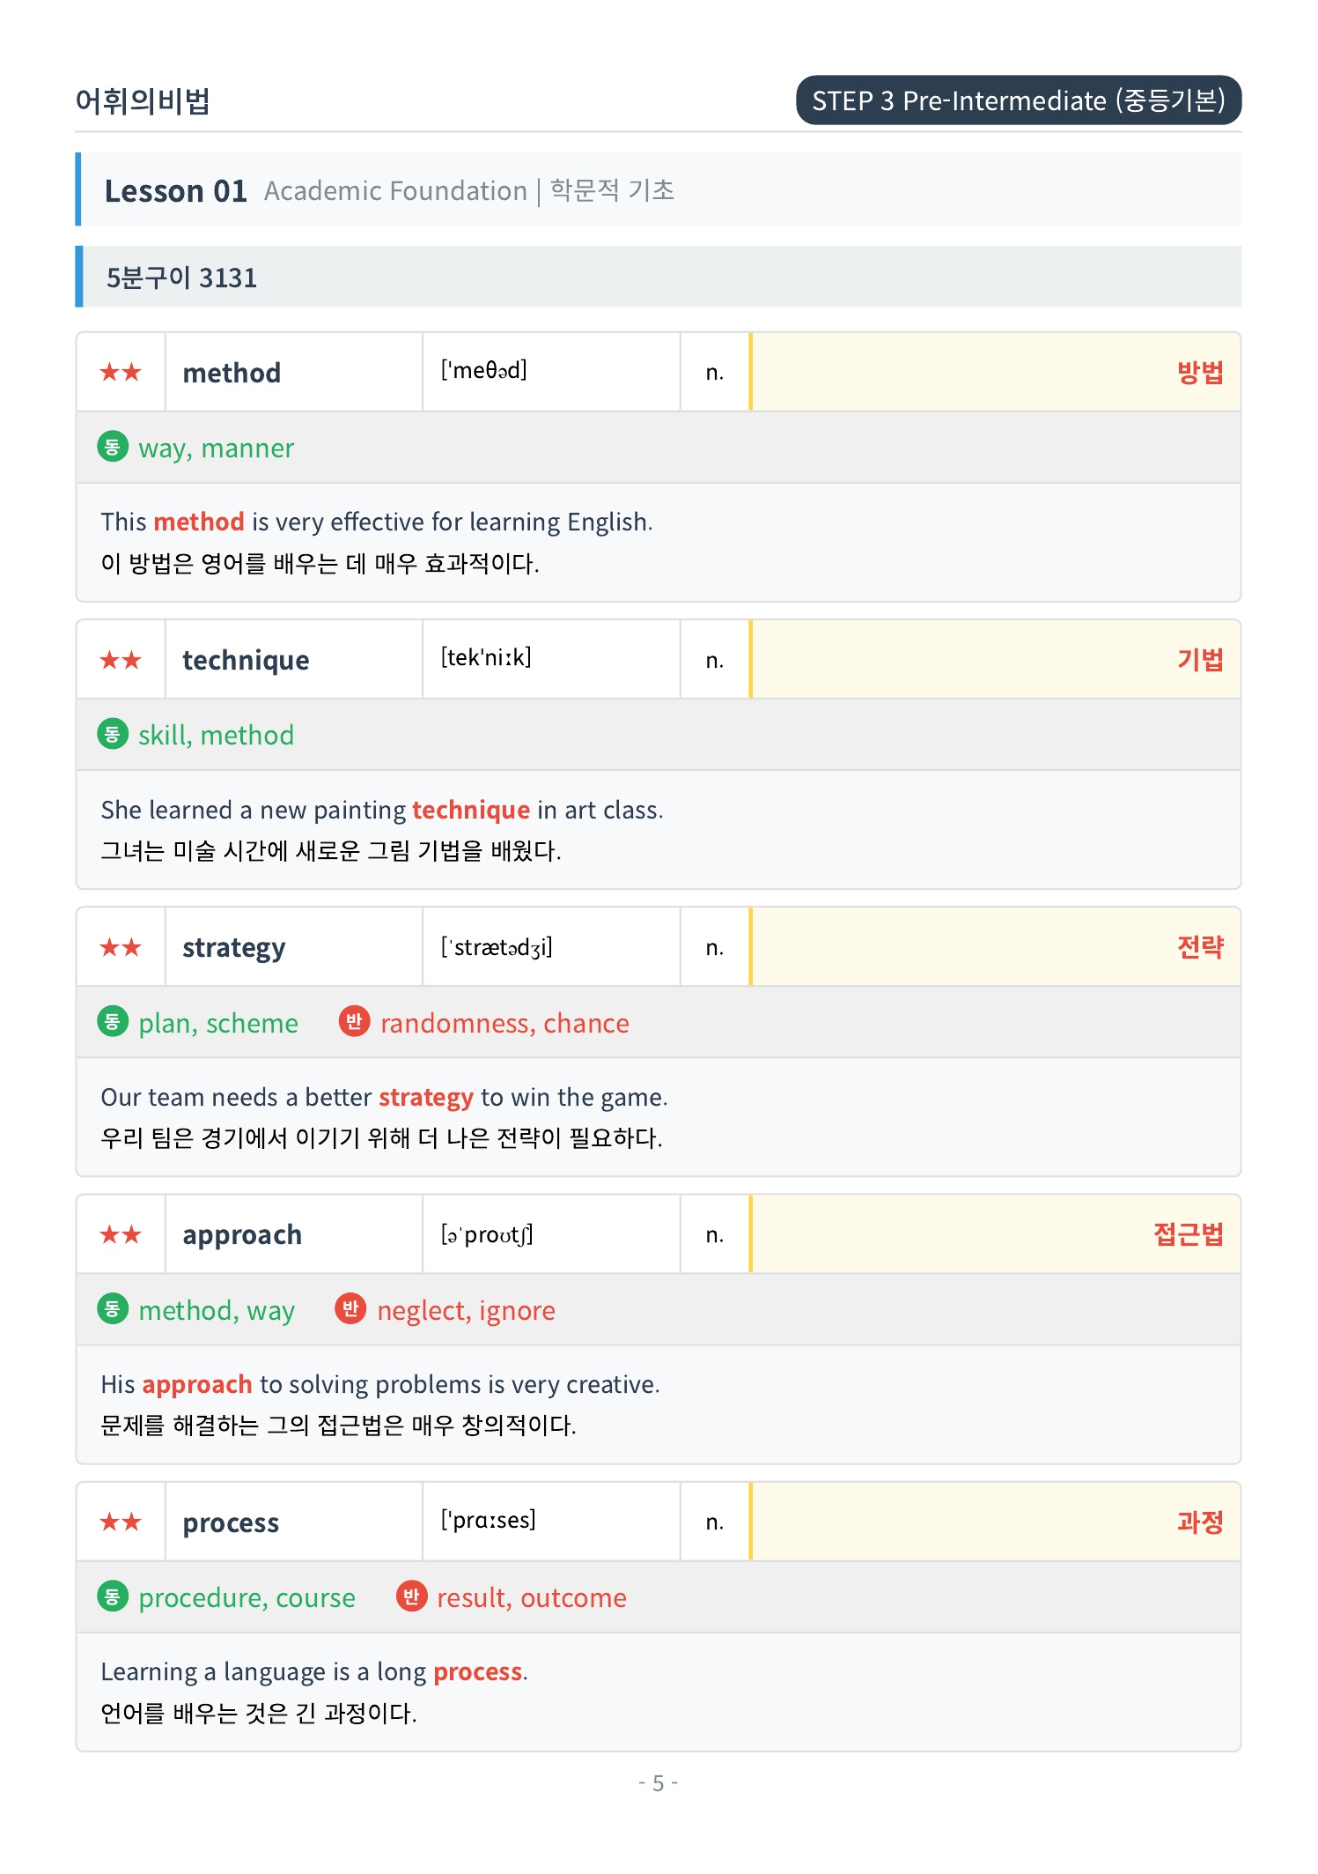Select the 'STEP 3 Pre-Intermediate' level badge
This screenshot has width=1318, height=1874.
coord(1019,100)
